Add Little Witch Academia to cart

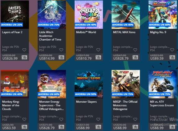61,57
